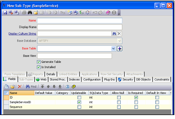Toggle the Generate Table checkbox

[39, 62]
